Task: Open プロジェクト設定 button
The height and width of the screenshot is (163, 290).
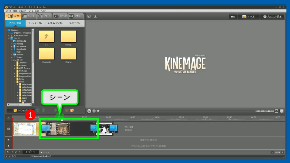Action: 272,17
